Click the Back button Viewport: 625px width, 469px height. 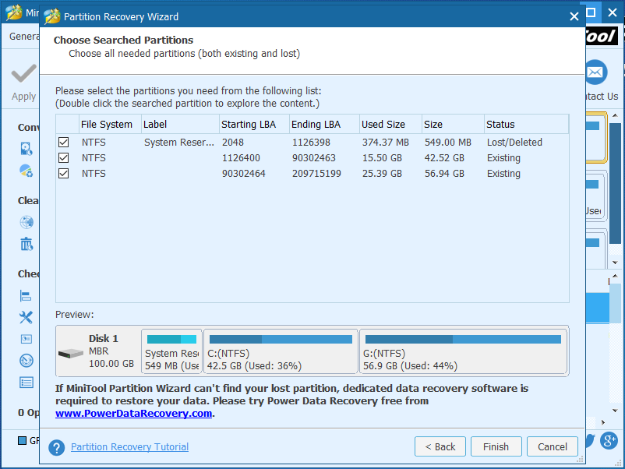440,446
